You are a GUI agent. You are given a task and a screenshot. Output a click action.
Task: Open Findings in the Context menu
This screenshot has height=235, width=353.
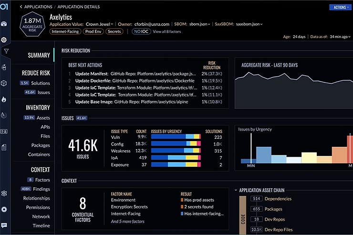41,189
